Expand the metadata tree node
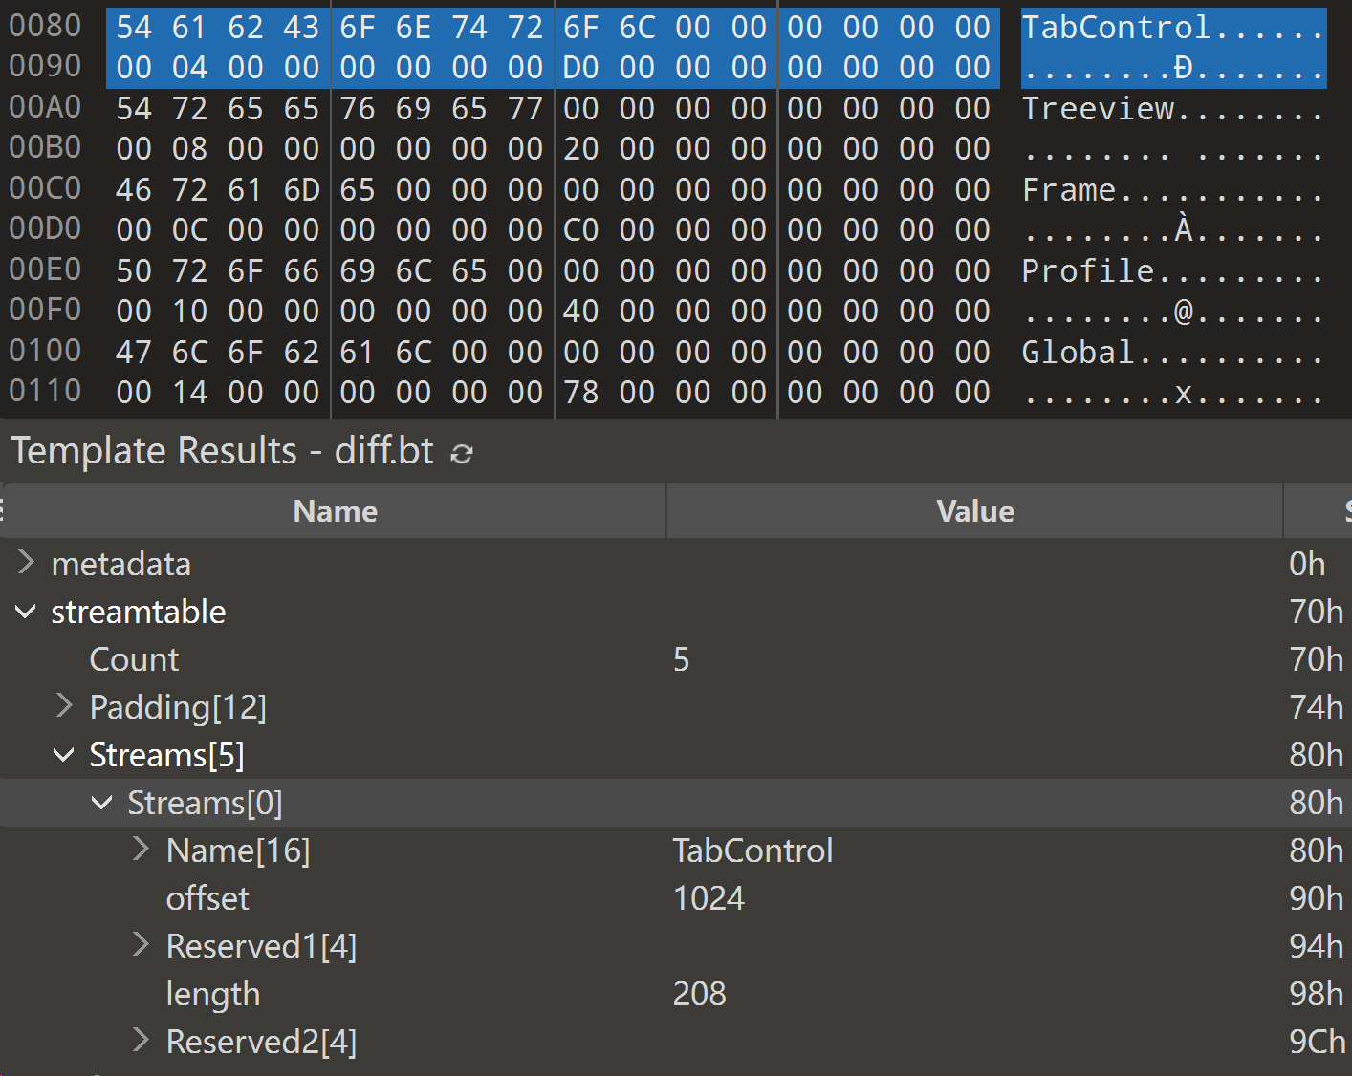Viewport: 1352px width, 1076px height. (x=26, y=563)
